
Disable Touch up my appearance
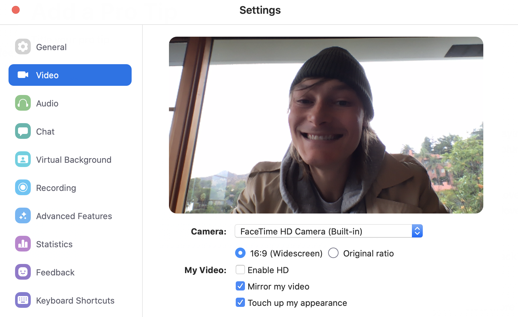tap(240, 303)
